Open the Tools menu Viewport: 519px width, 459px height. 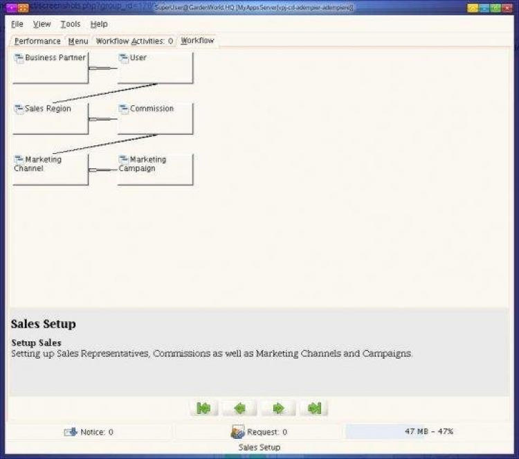point(70,24)
